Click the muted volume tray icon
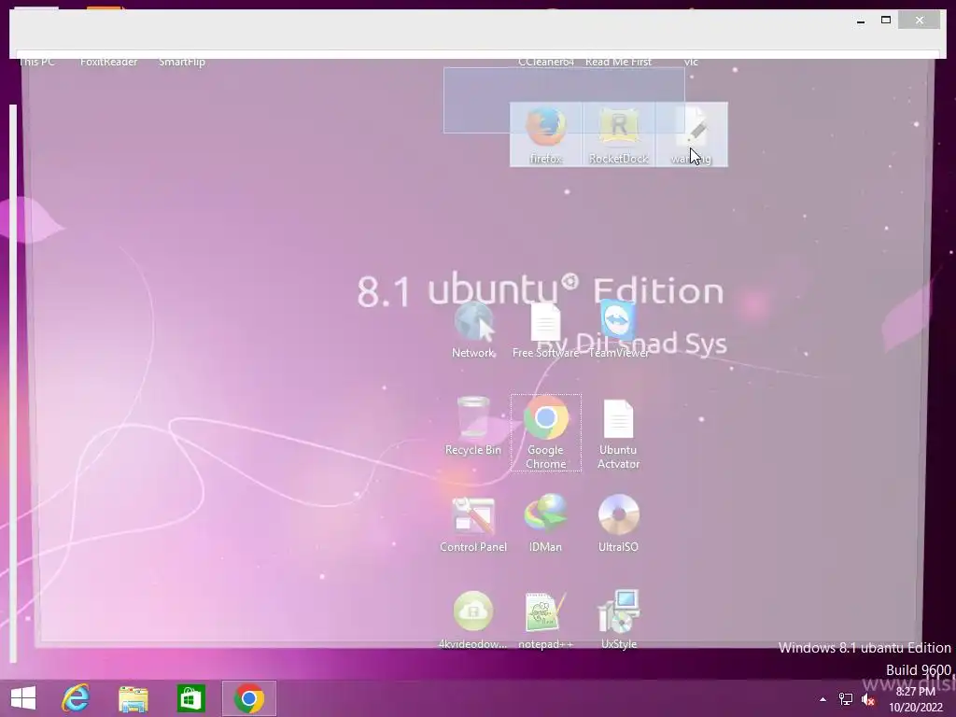This screenshot has width=956, height=717. [x=868, y=699]
